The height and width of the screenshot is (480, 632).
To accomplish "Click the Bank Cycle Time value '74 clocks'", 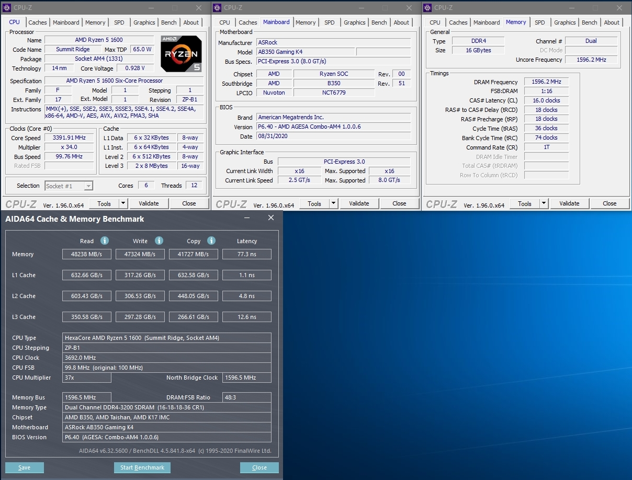I will [x=546, y=138].
